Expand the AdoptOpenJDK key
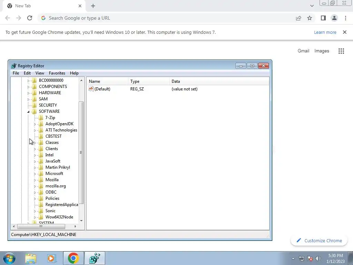The image size is (353, 265). pos(35,124)
